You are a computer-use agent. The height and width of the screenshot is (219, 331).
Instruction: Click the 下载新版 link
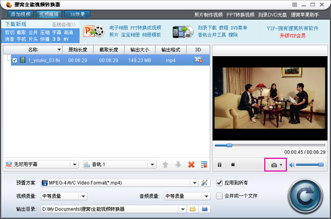click(x=16, y=24)
